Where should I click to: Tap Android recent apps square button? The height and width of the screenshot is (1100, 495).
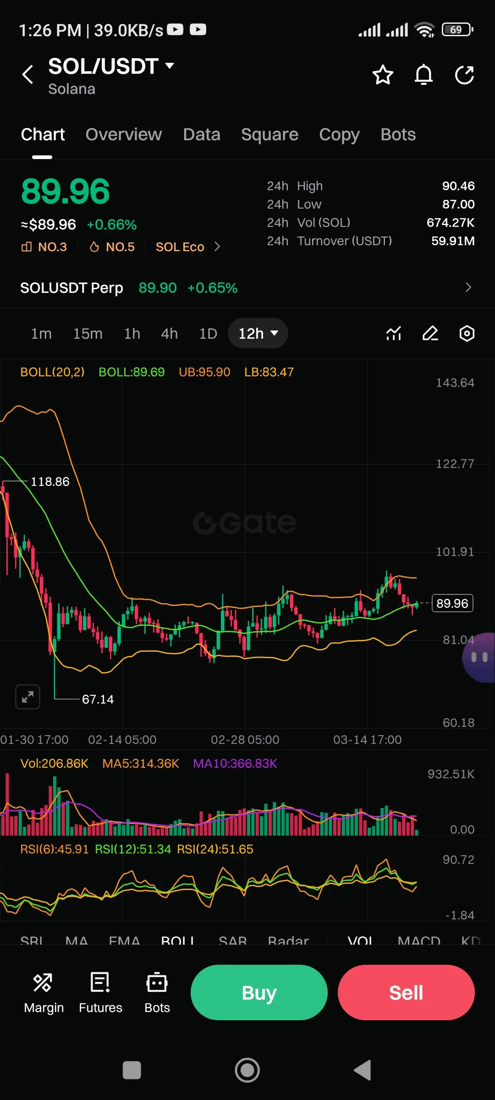coord(132,1071)
